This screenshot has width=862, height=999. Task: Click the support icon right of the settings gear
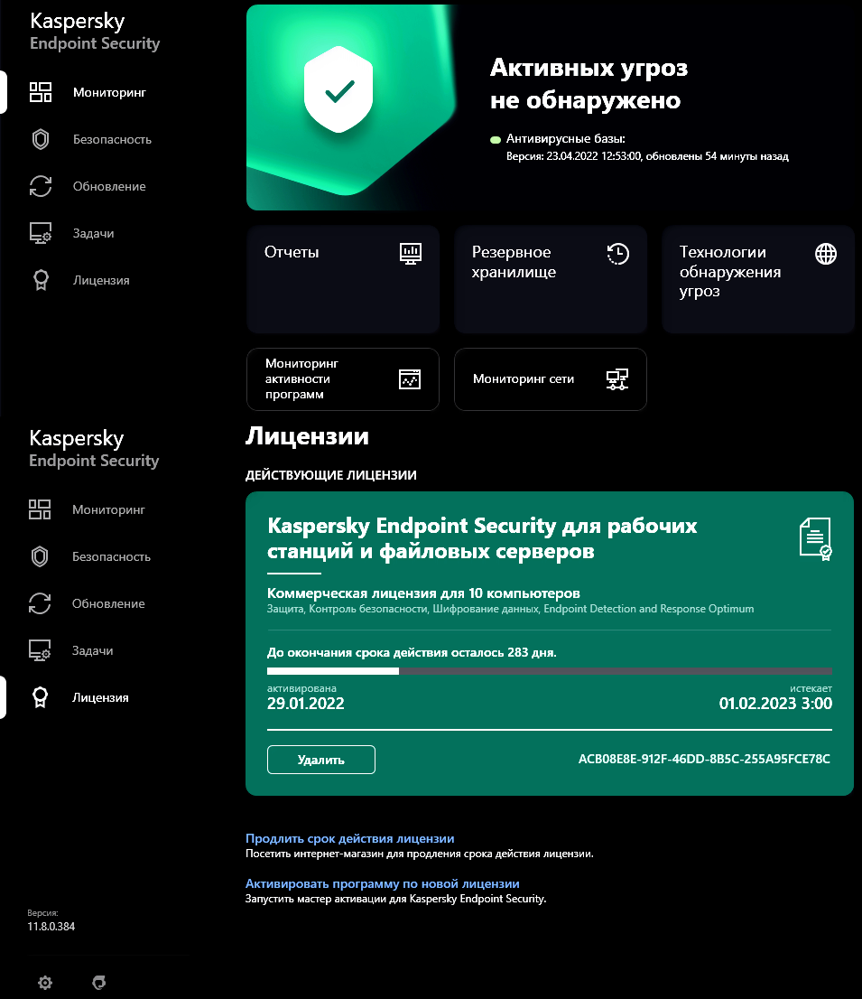pyautogui.click(x=98, y=983)
